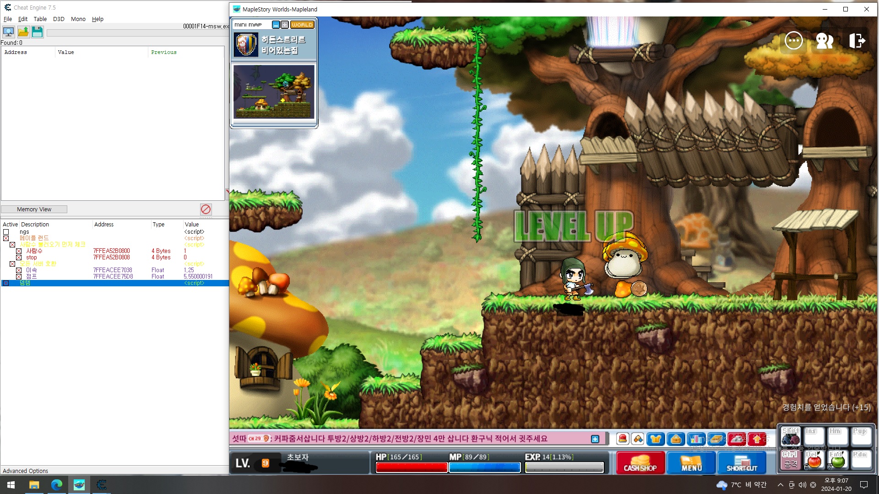Open the D3D menu

tap(59, 19)
